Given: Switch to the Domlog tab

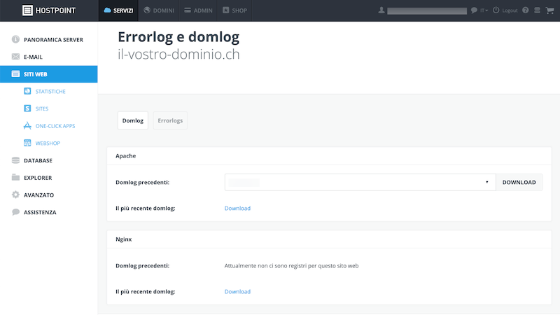Looking at the screenshot, I should pos(132,120).
